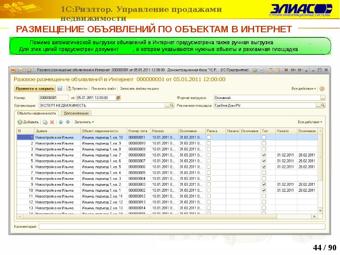Click the Добавить row button
This screenshot has height=255, width=340.
pyautogui.click(x=28, y=122)
